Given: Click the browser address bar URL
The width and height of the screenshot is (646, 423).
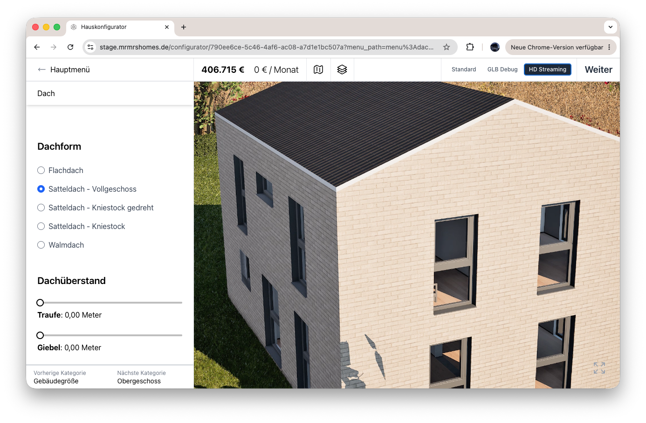Looking at the screenshot, I should (267, 47).
